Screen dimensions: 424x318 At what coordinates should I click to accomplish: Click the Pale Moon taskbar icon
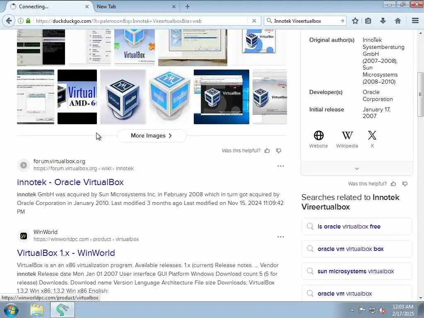pyautogui.click(x=63, y=310)
